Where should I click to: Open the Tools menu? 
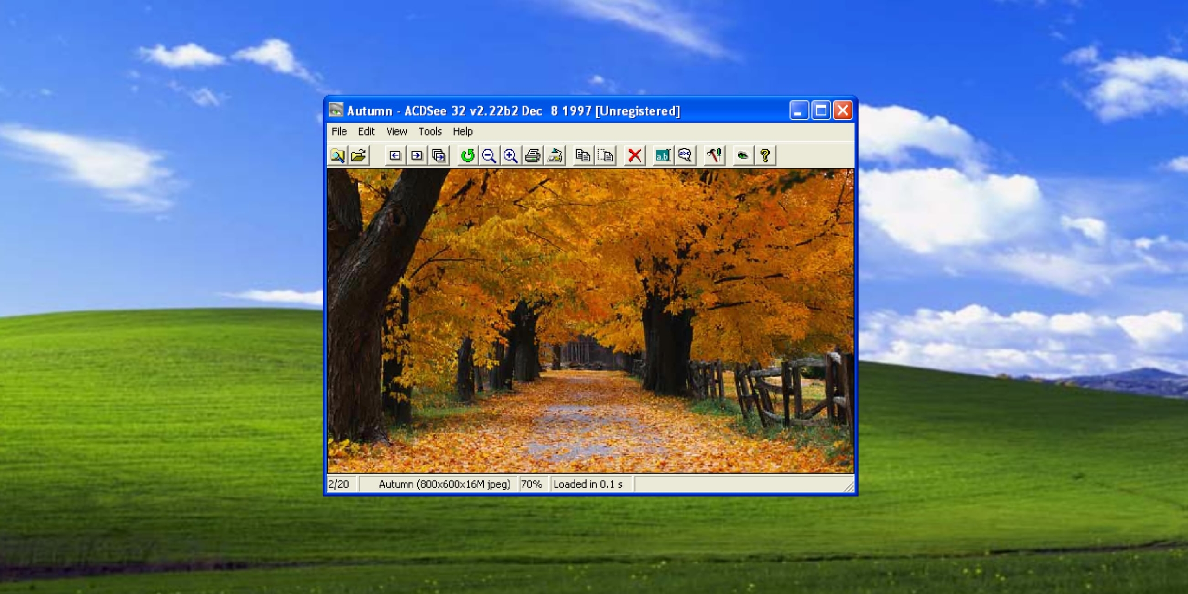(430, 131)
